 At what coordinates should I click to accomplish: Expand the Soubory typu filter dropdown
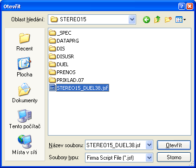pos(149,158)
